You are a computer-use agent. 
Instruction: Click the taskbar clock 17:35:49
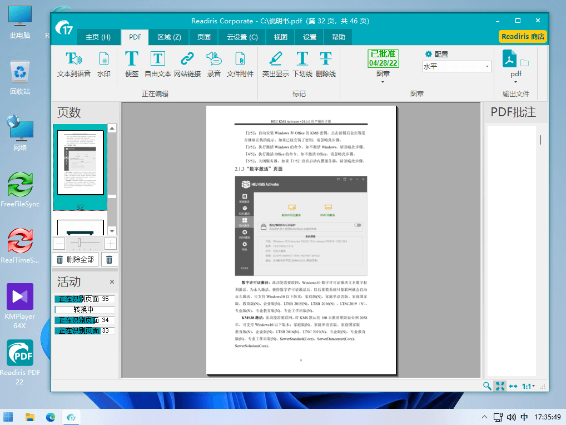tap(547, 417)
